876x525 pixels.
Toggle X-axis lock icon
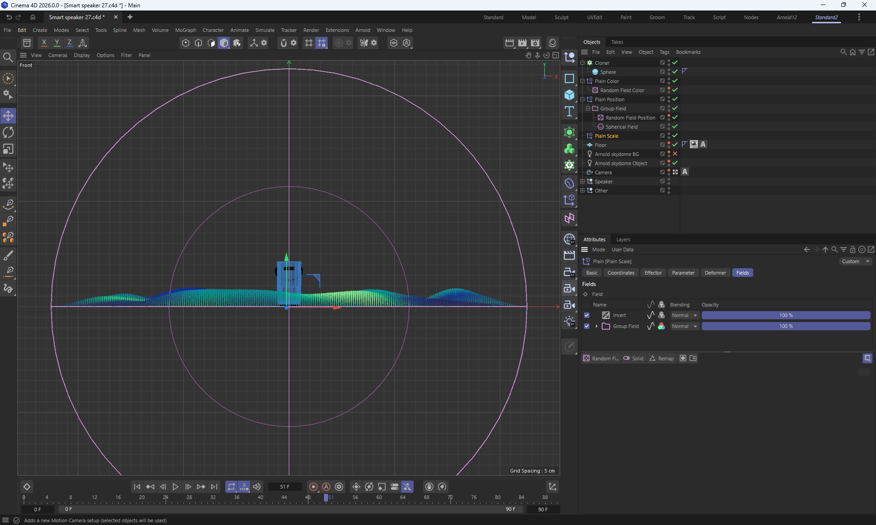44,43
